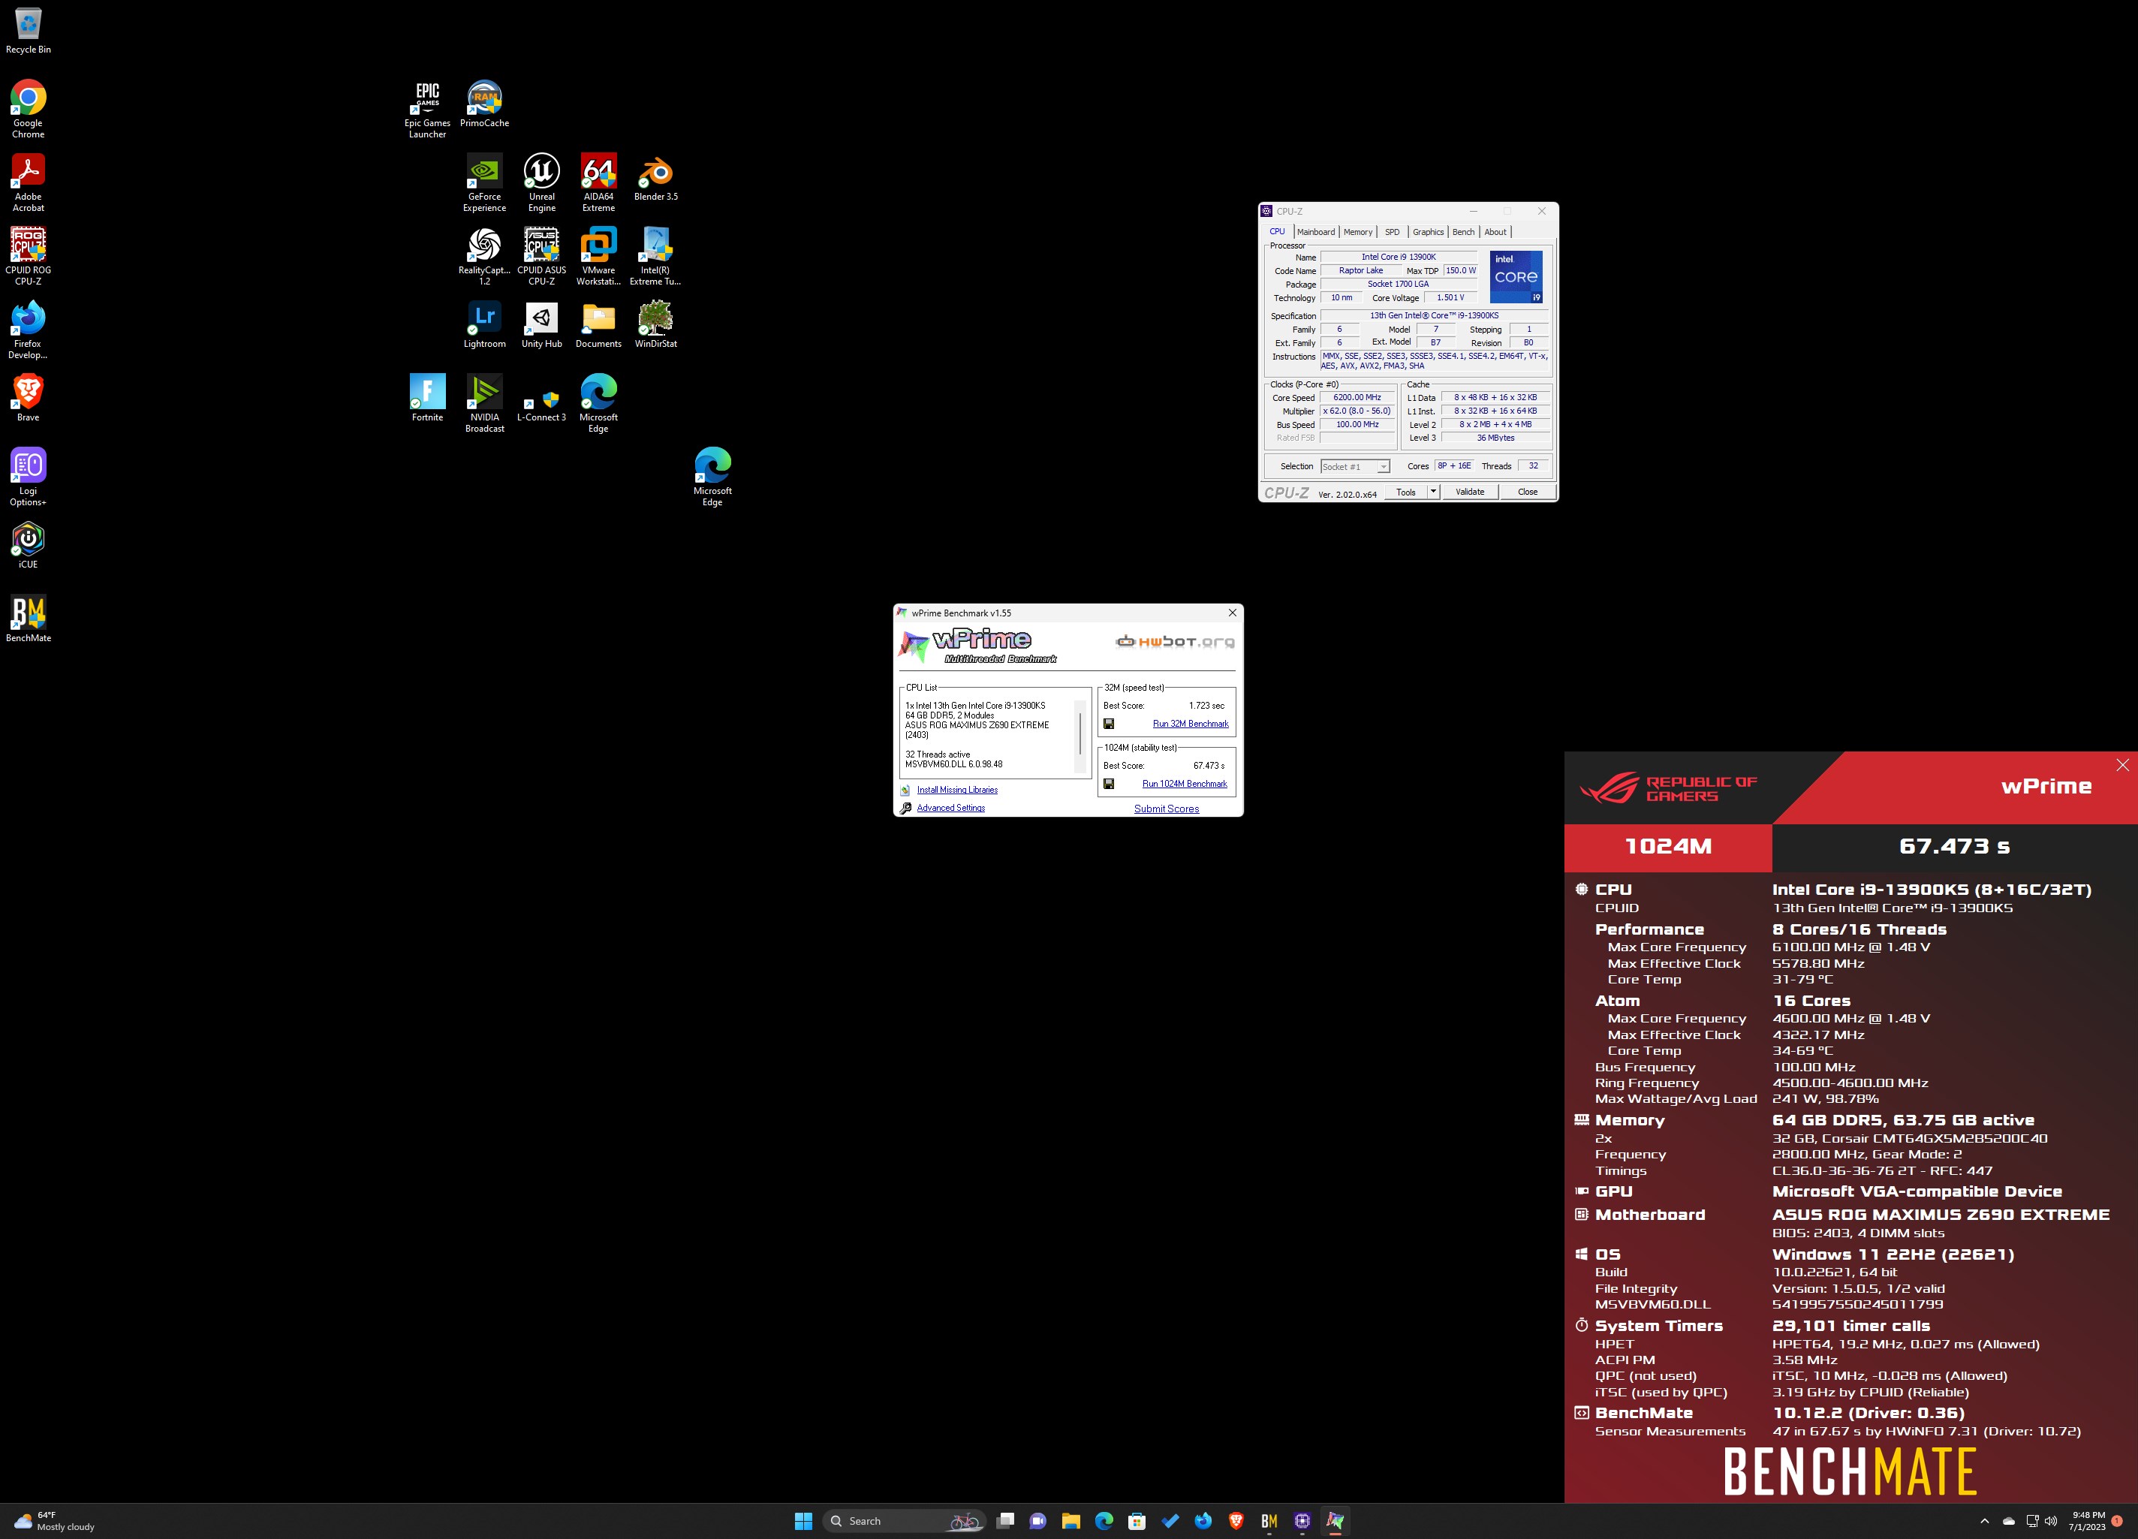The image size is (2138, 1539).
Task: Open the SPD tab in CPU-Z
Action: pyautogui.click(x=1391, y=232)
